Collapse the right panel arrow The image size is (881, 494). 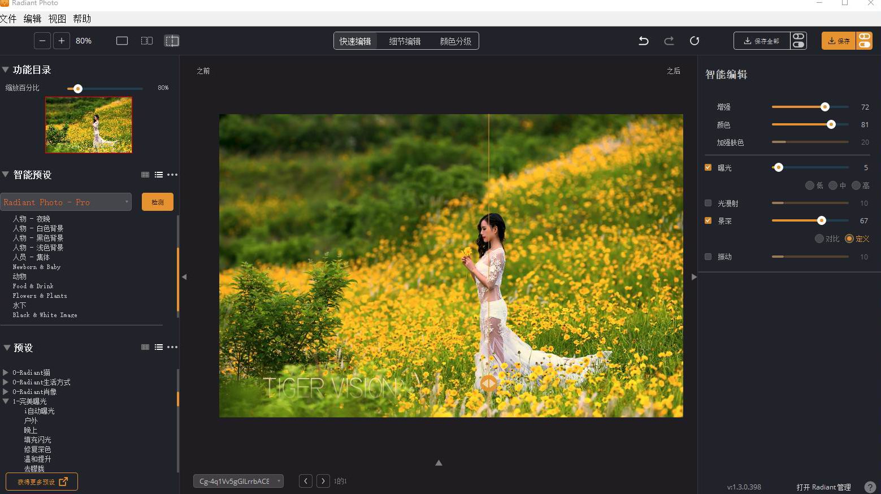point(694,277)
